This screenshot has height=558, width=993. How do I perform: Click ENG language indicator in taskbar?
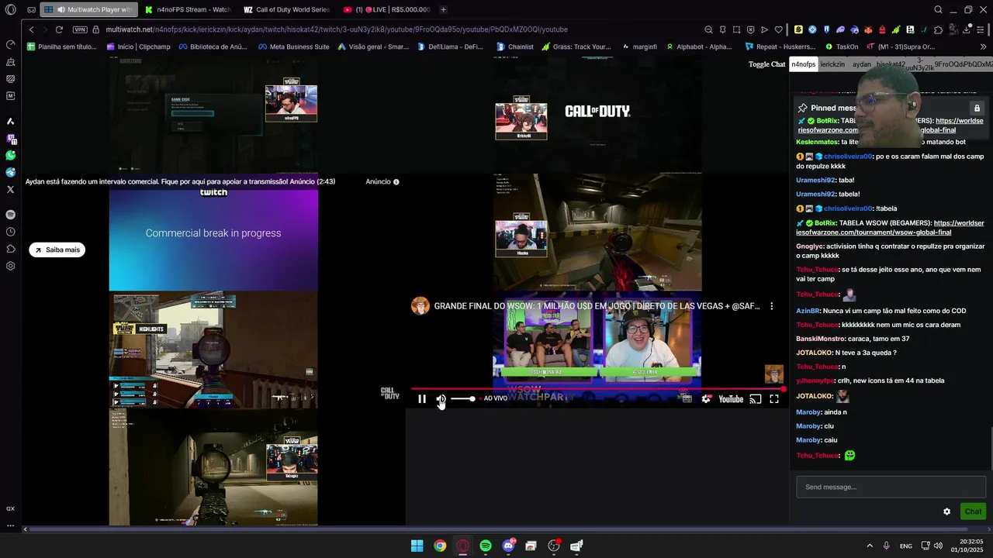coord(905,546)
